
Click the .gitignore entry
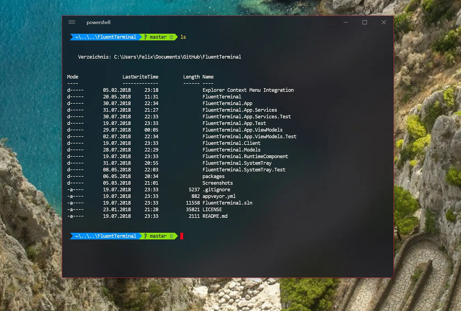click(x=217, y=189)
